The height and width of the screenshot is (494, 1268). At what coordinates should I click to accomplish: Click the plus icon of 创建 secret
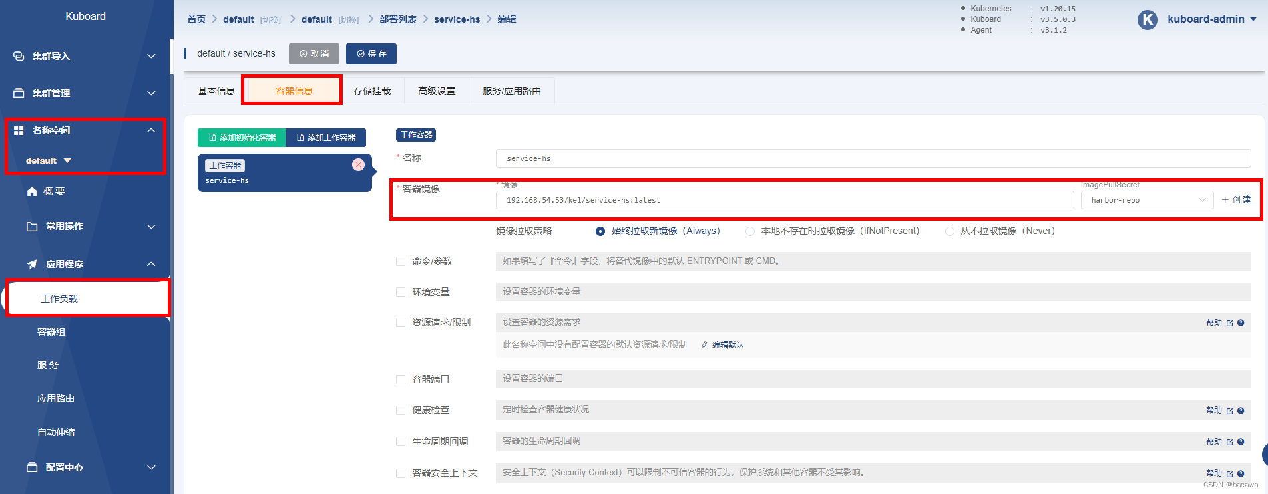point(1225,200)
